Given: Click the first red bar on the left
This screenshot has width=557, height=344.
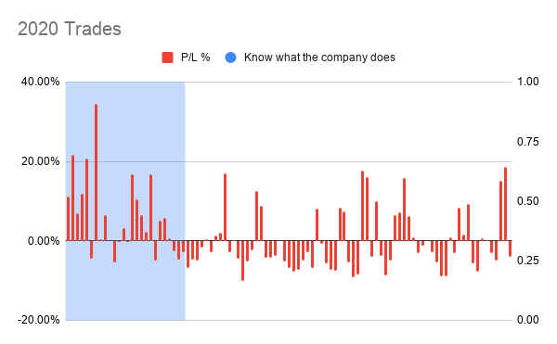Looking at the screenshot, I should pyautogui.click(x=68, y=219).
